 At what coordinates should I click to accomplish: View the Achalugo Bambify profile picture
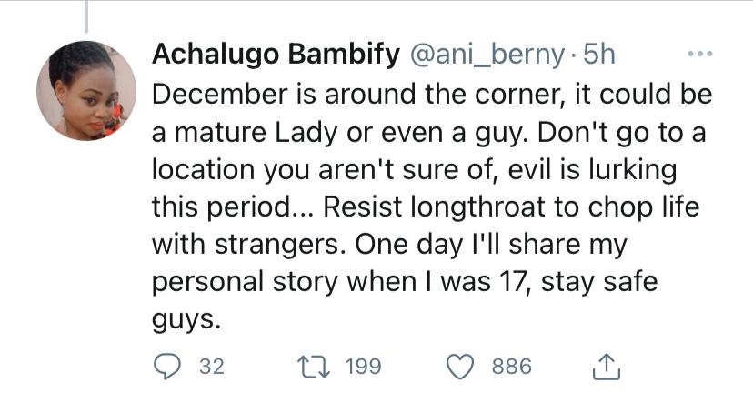(86, 90)
